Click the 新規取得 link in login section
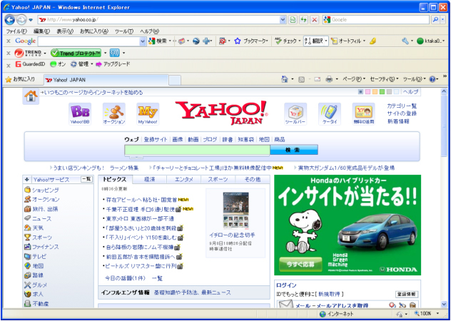The height and width of the screenshot is (321, 451). point(329,294)
